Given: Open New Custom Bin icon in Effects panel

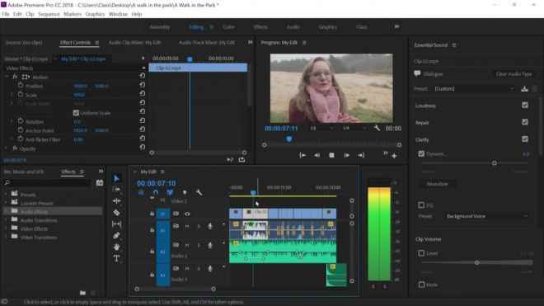Looking at the screenshot, I should (100, 183).
